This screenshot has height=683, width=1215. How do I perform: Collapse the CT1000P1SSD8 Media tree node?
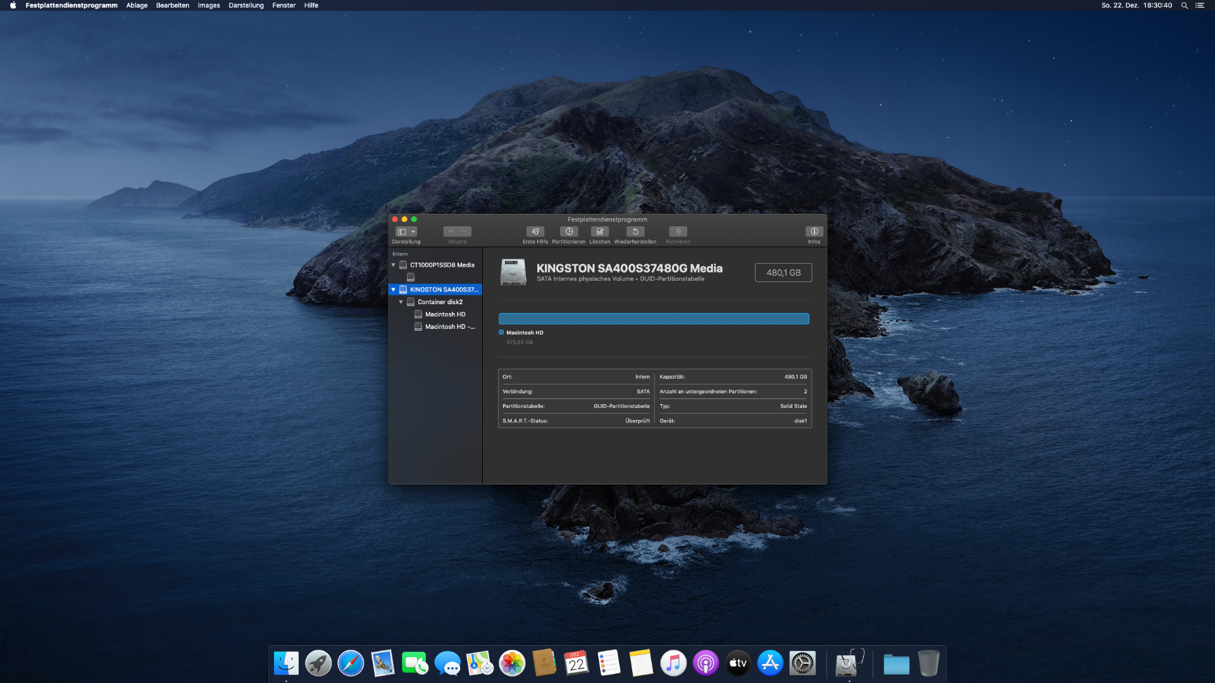point(394,265)
